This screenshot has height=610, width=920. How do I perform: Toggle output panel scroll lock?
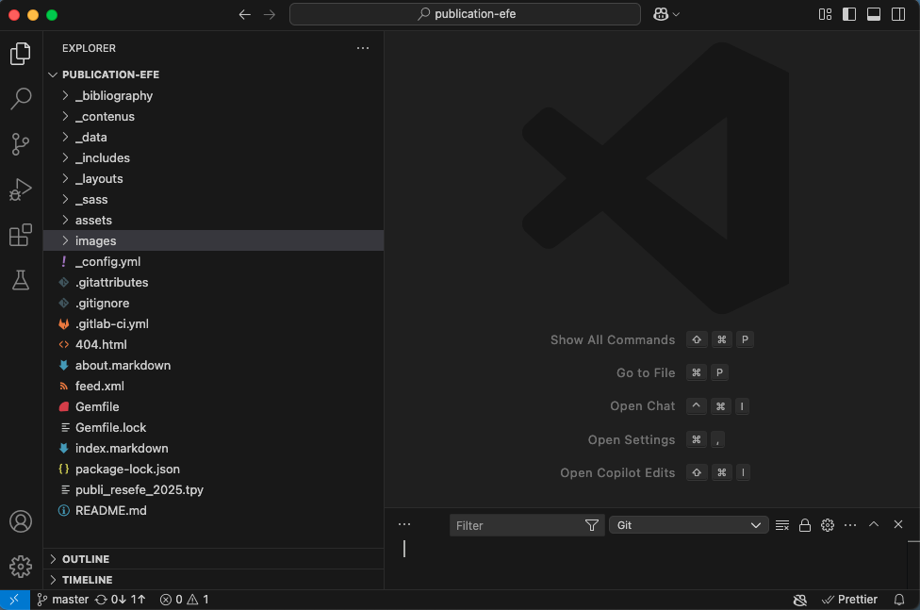[805, 525]
